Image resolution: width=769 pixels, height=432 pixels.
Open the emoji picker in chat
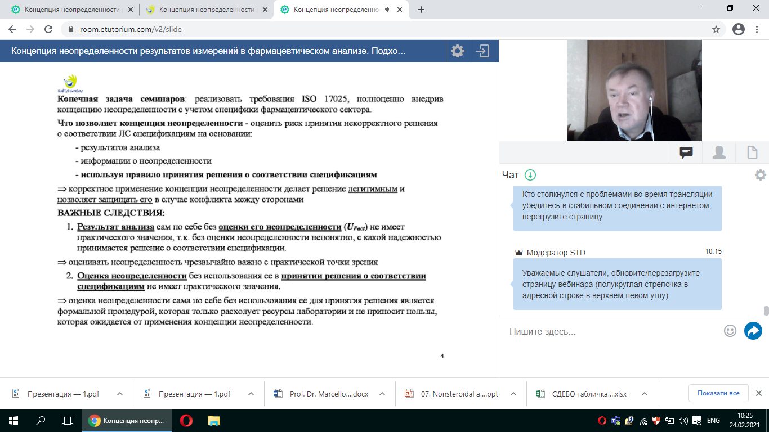[x=730, y=331]
